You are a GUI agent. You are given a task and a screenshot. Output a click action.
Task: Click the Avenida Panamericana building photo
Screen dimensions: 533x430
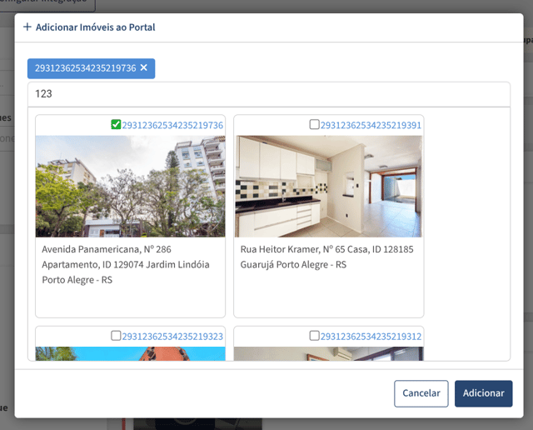click(x=130, y=187)
